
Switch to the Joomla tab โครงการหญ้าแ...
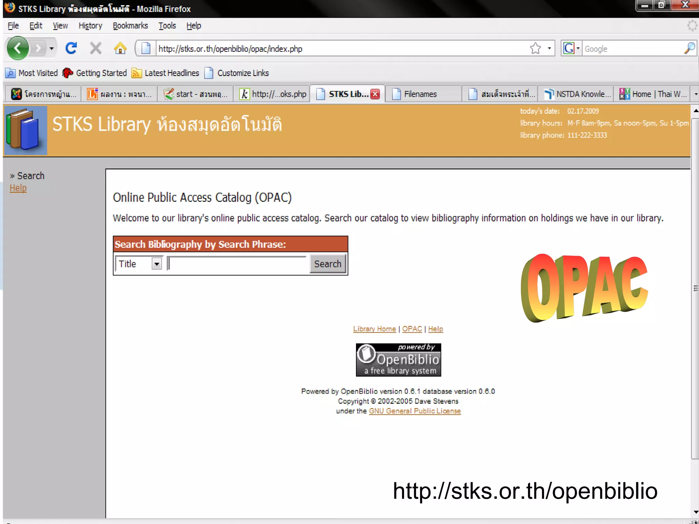coord(43,94)
